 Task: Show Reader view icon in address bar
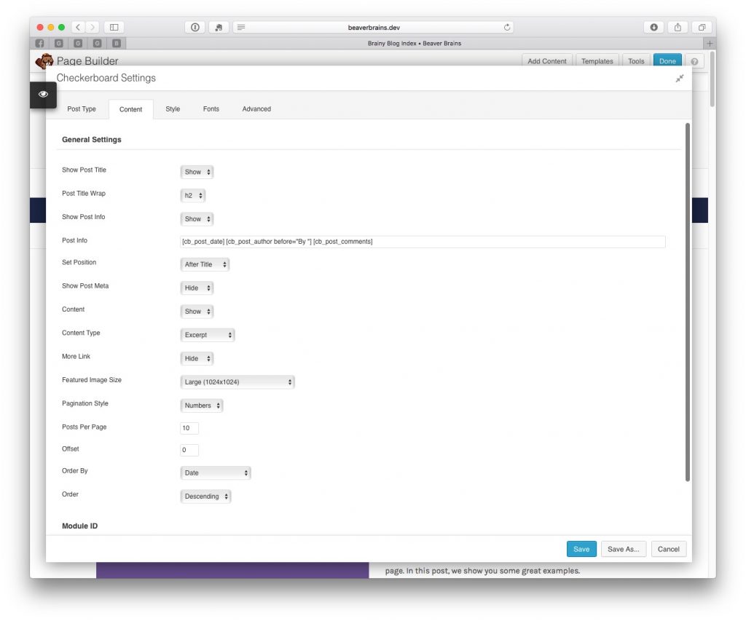[x=241, y=27]
